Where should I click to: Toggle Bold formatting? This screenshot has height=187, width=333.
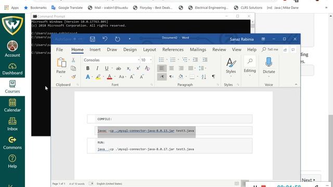point(88,68)
